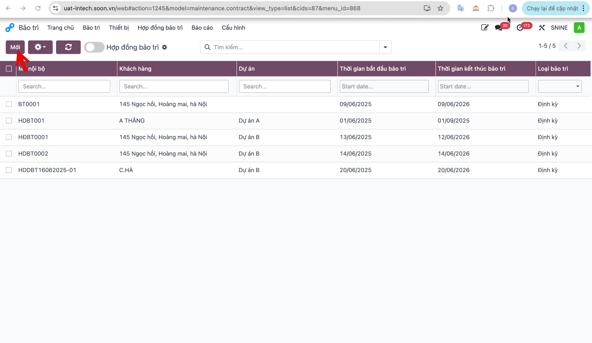This screenshot has height=343, width=592.
Task: Check the box for row HDBT001
Action: pyautogui.click(x=9, y=121)
